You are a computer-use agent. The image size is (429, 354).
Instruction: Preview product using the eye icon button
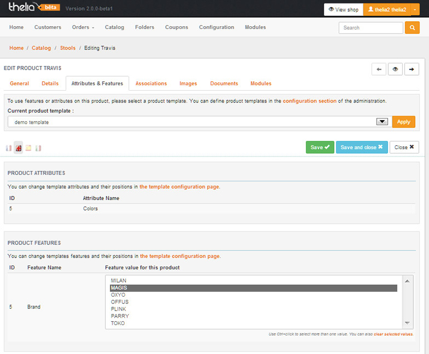(x=395, y=69)
